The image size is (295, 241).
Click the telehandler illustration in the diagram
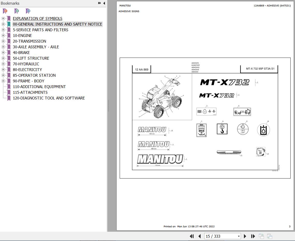pyautogui.click(x=162, y=97)
